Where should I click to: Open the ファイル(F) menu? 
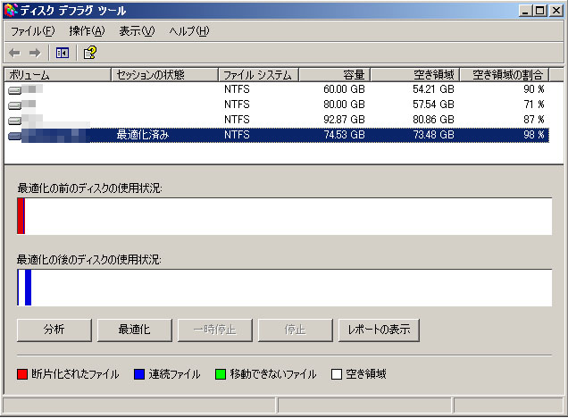32,31
